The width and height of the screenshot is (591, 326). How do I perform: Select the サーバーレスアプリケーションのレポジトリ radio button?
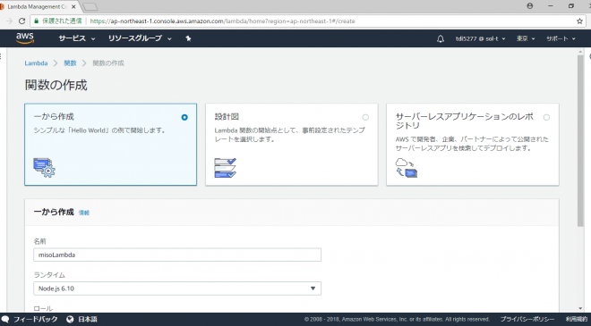546,117
